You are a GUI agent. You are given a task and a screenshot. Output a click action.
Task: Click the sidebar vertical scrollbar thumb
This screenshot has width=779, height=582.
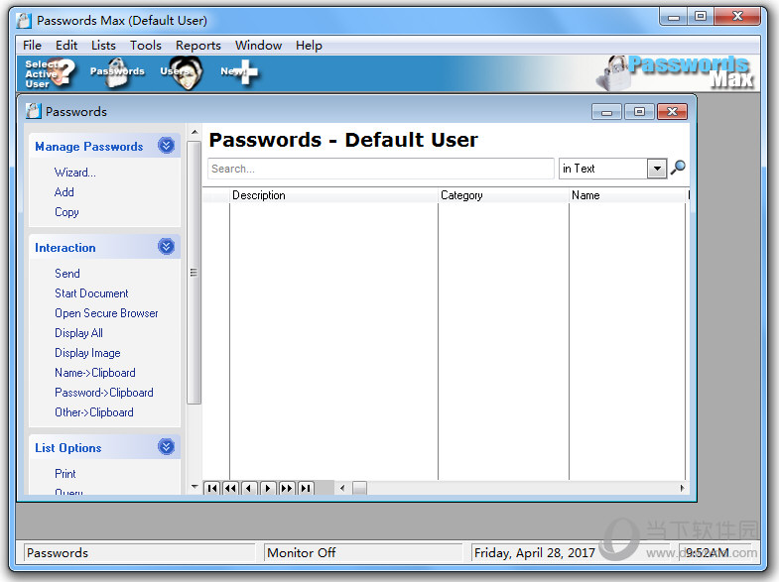[194, 273]
